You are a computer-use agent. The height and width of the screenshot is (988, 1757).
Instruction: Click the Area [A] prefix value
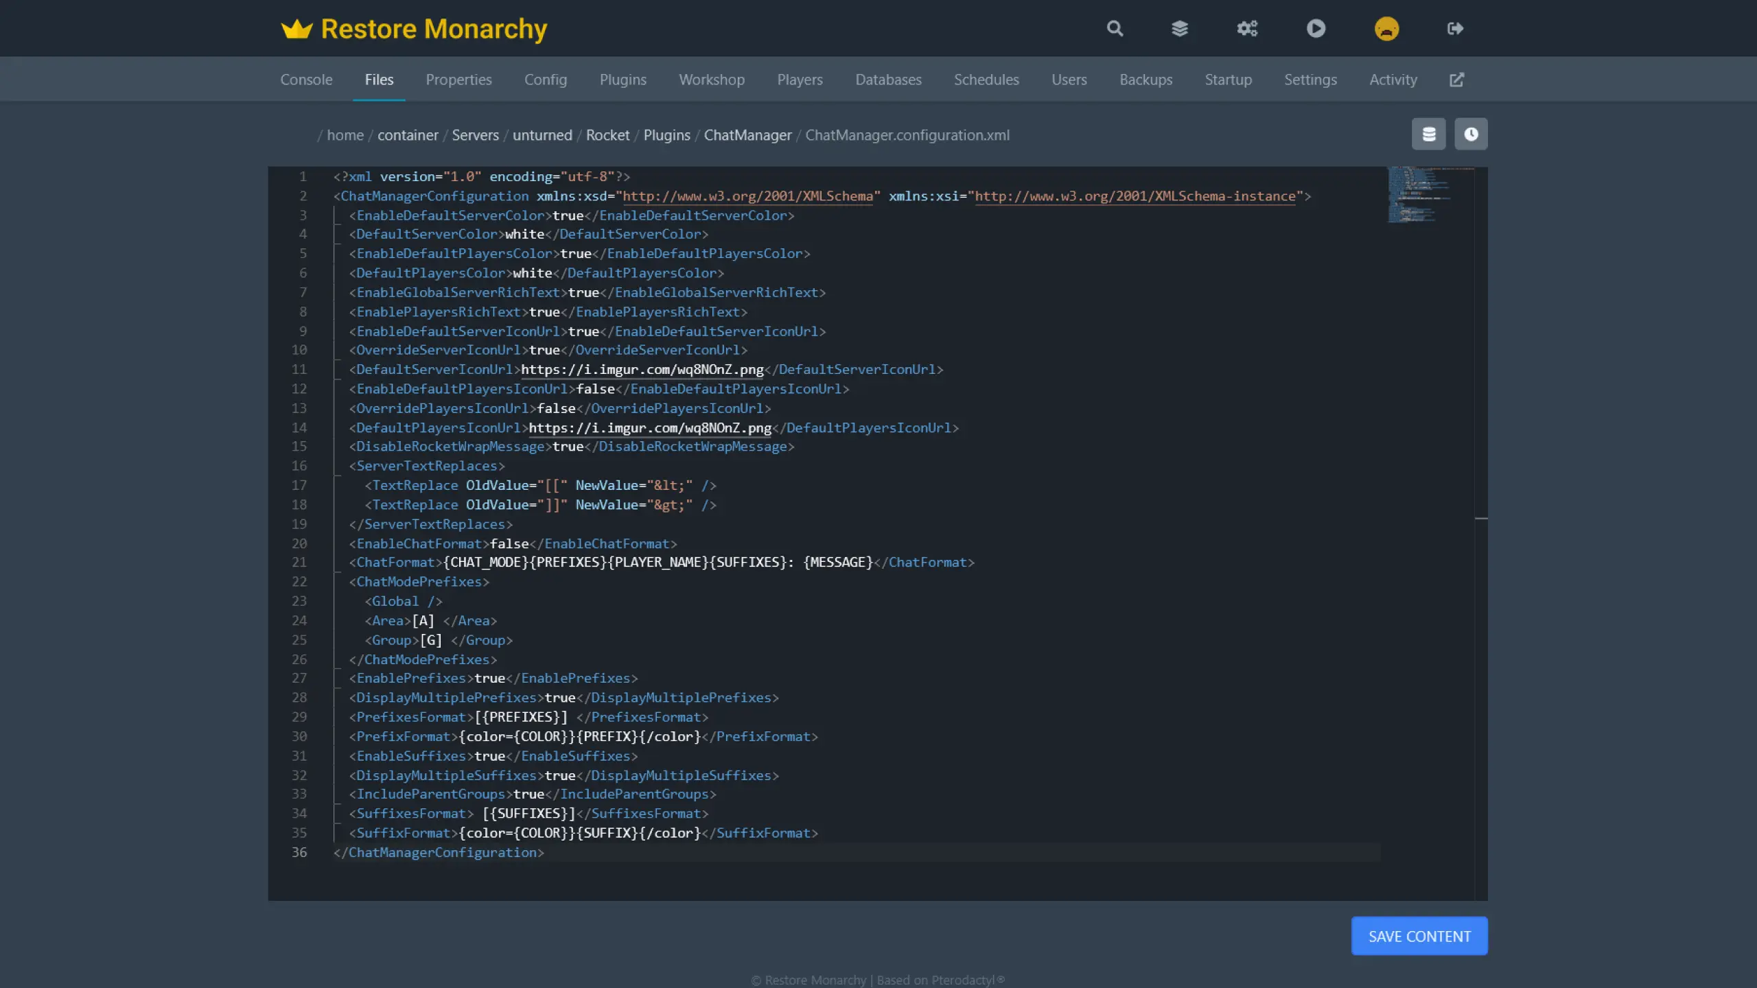(423, 621)
